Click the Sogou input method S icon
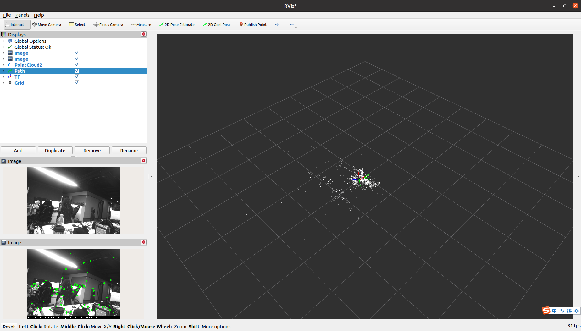Screen dimensions: 581x331 coord(546,311)
